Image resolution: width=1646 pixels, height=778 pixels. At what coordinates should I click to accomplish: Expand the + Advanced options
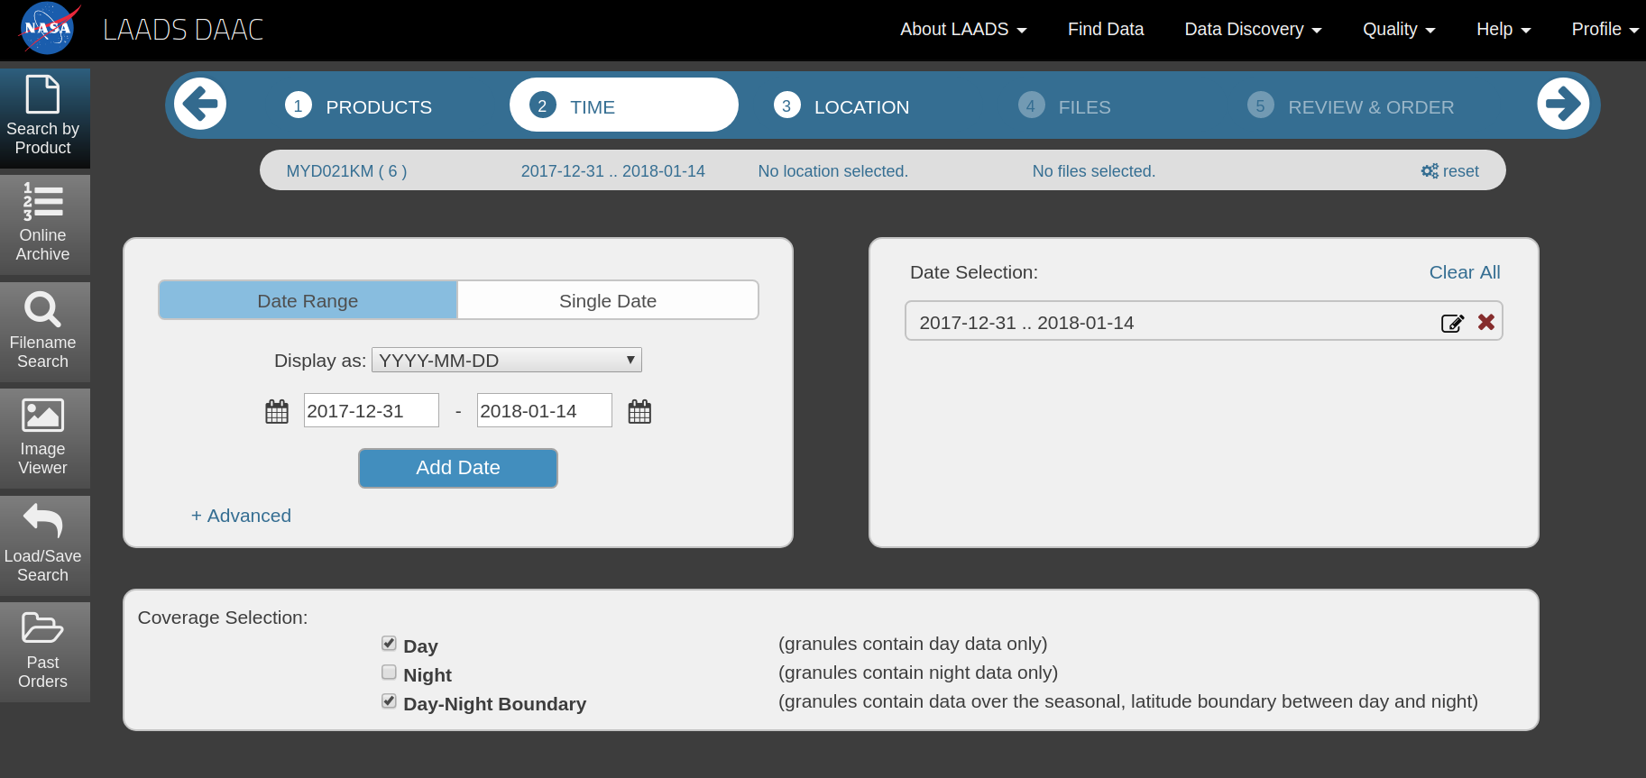[241, 516]
